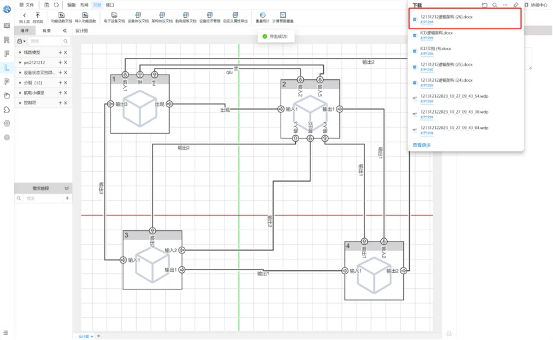Expand the 设备状态文档导... tree node

click(20, 73)
